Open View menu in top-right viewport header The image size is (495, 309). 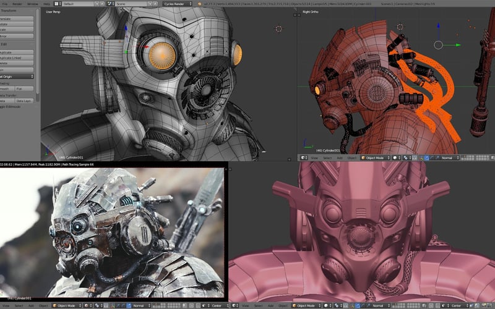(x=314, y=158)
